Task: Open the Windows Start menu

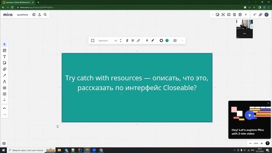Action: pos(3,150)
